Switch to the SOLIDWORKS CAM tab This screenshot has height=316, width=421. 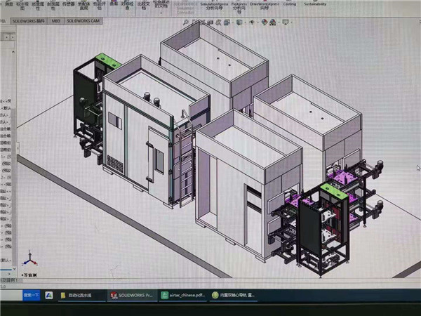point(83,22)
